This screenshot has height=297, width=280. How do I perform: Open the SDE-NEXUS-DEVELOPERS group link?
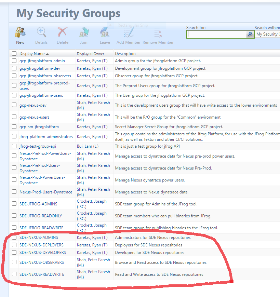[x=43, y=253]
